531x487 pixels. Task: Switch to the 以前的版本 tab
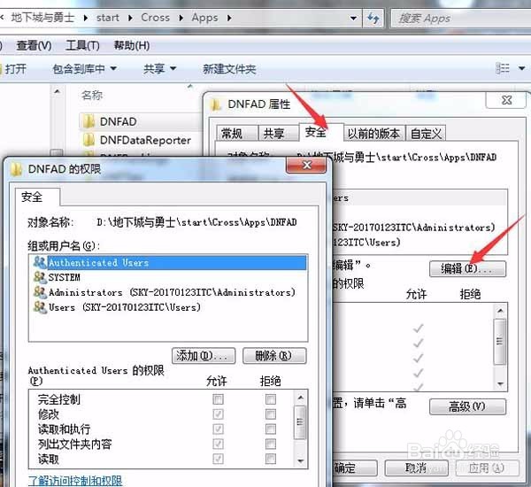[x=373, y=133]
